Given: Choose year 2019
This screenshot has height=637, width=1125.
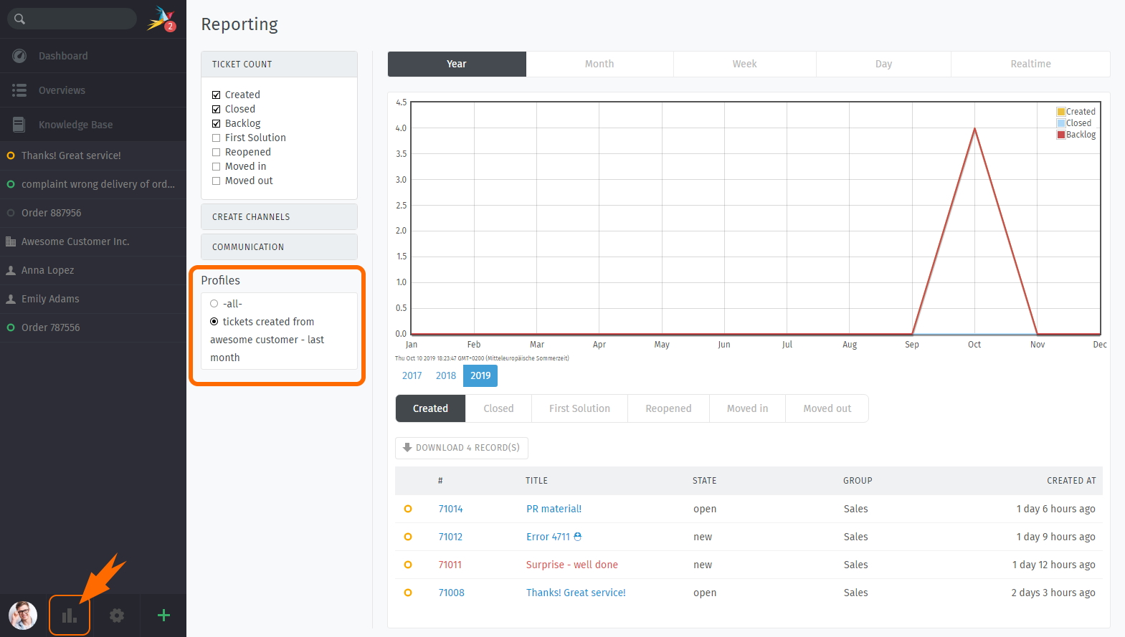Looking at the screenshot, I should [480, 375].
